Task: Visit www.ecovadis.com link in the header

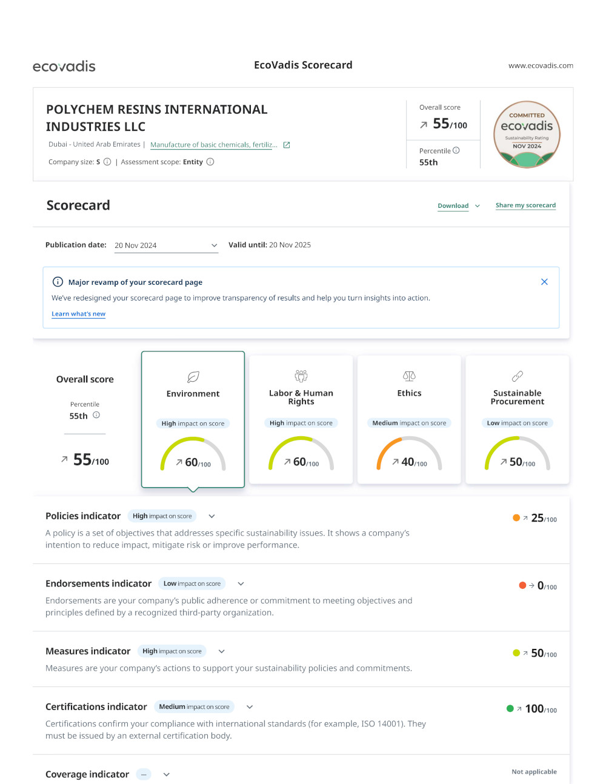Action: (541, 66)
